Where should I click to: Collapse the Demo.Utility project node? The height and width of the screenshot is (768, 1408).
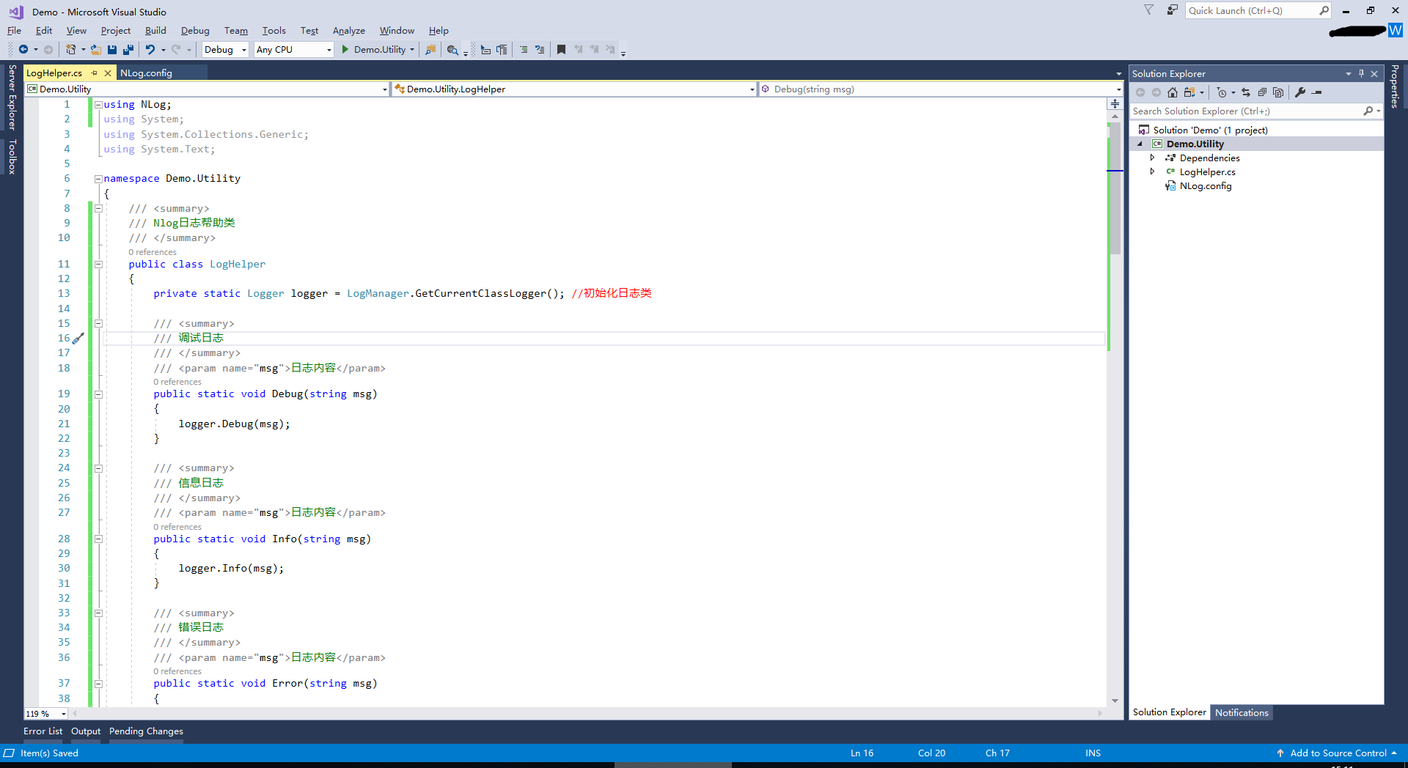pyautogui.click(x=1140, y=144)
